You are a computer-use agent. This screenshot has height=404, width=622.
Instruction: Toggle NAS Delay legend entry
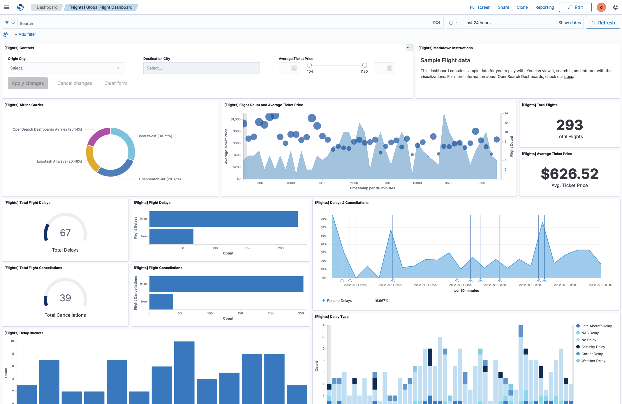tap(587, 333)
